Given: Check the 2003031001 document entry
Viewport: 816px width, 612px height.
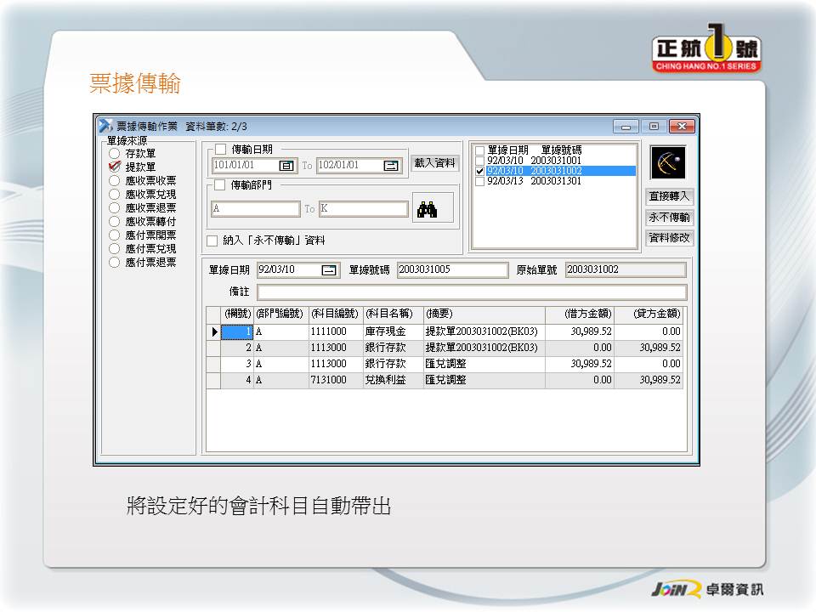Looking at the screenshot, I should tap(480, 161).
